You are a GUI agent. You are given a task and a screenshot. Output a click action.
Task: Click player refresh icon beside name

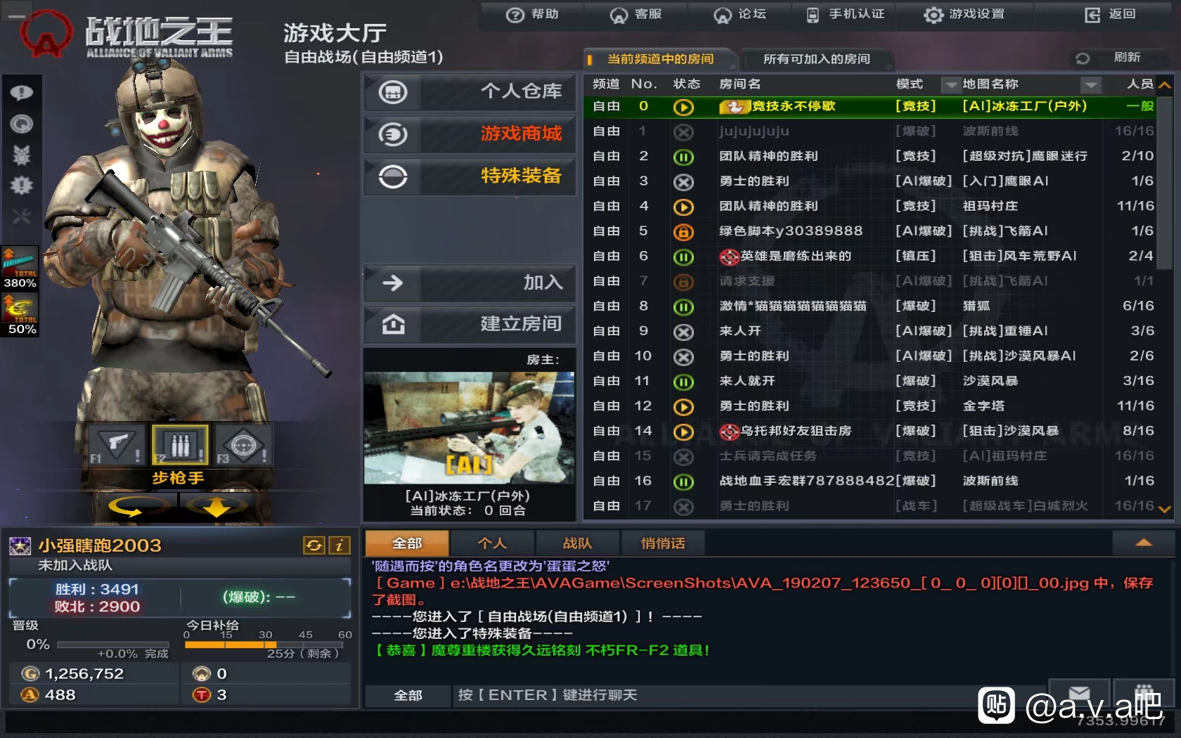pos(314,545)
